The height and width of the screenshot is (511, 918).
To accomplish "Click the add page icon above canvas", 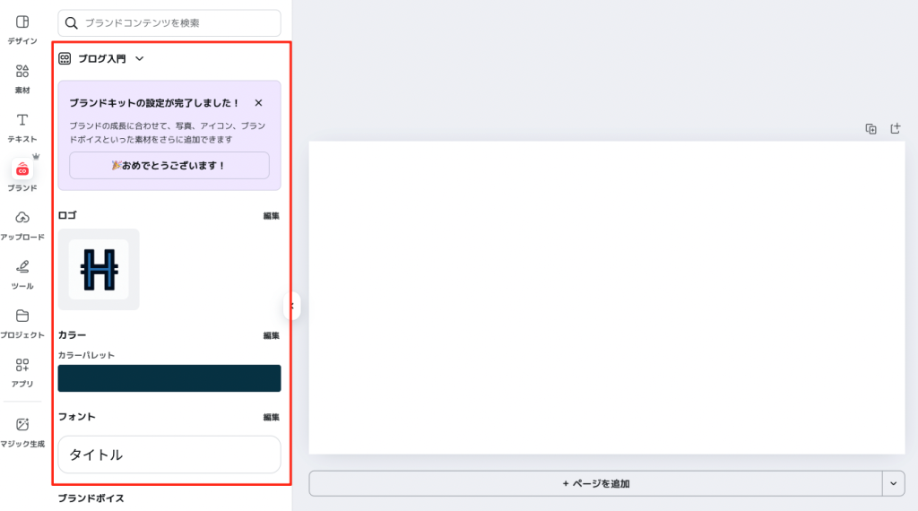I will [895, 129].
